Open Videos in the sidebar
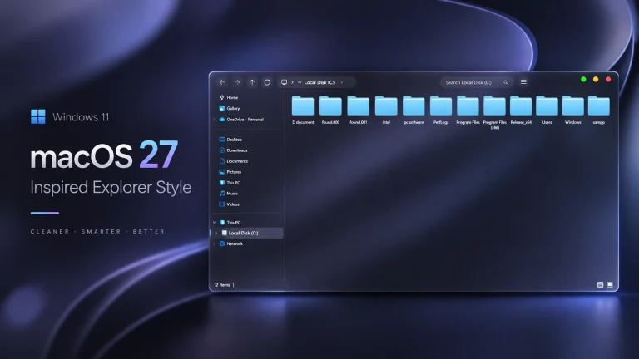The image size is (639, 359). click(229, 204)
